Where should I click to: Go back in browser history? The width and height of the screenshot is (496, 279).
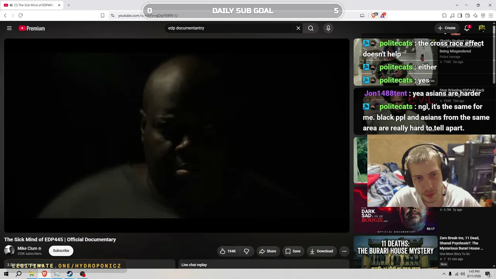(x=5, y=15)
